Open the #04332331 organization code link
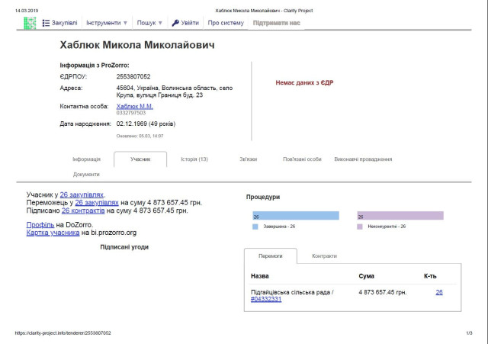This screenshot has width=488, height=344. (x=266, y=299)
